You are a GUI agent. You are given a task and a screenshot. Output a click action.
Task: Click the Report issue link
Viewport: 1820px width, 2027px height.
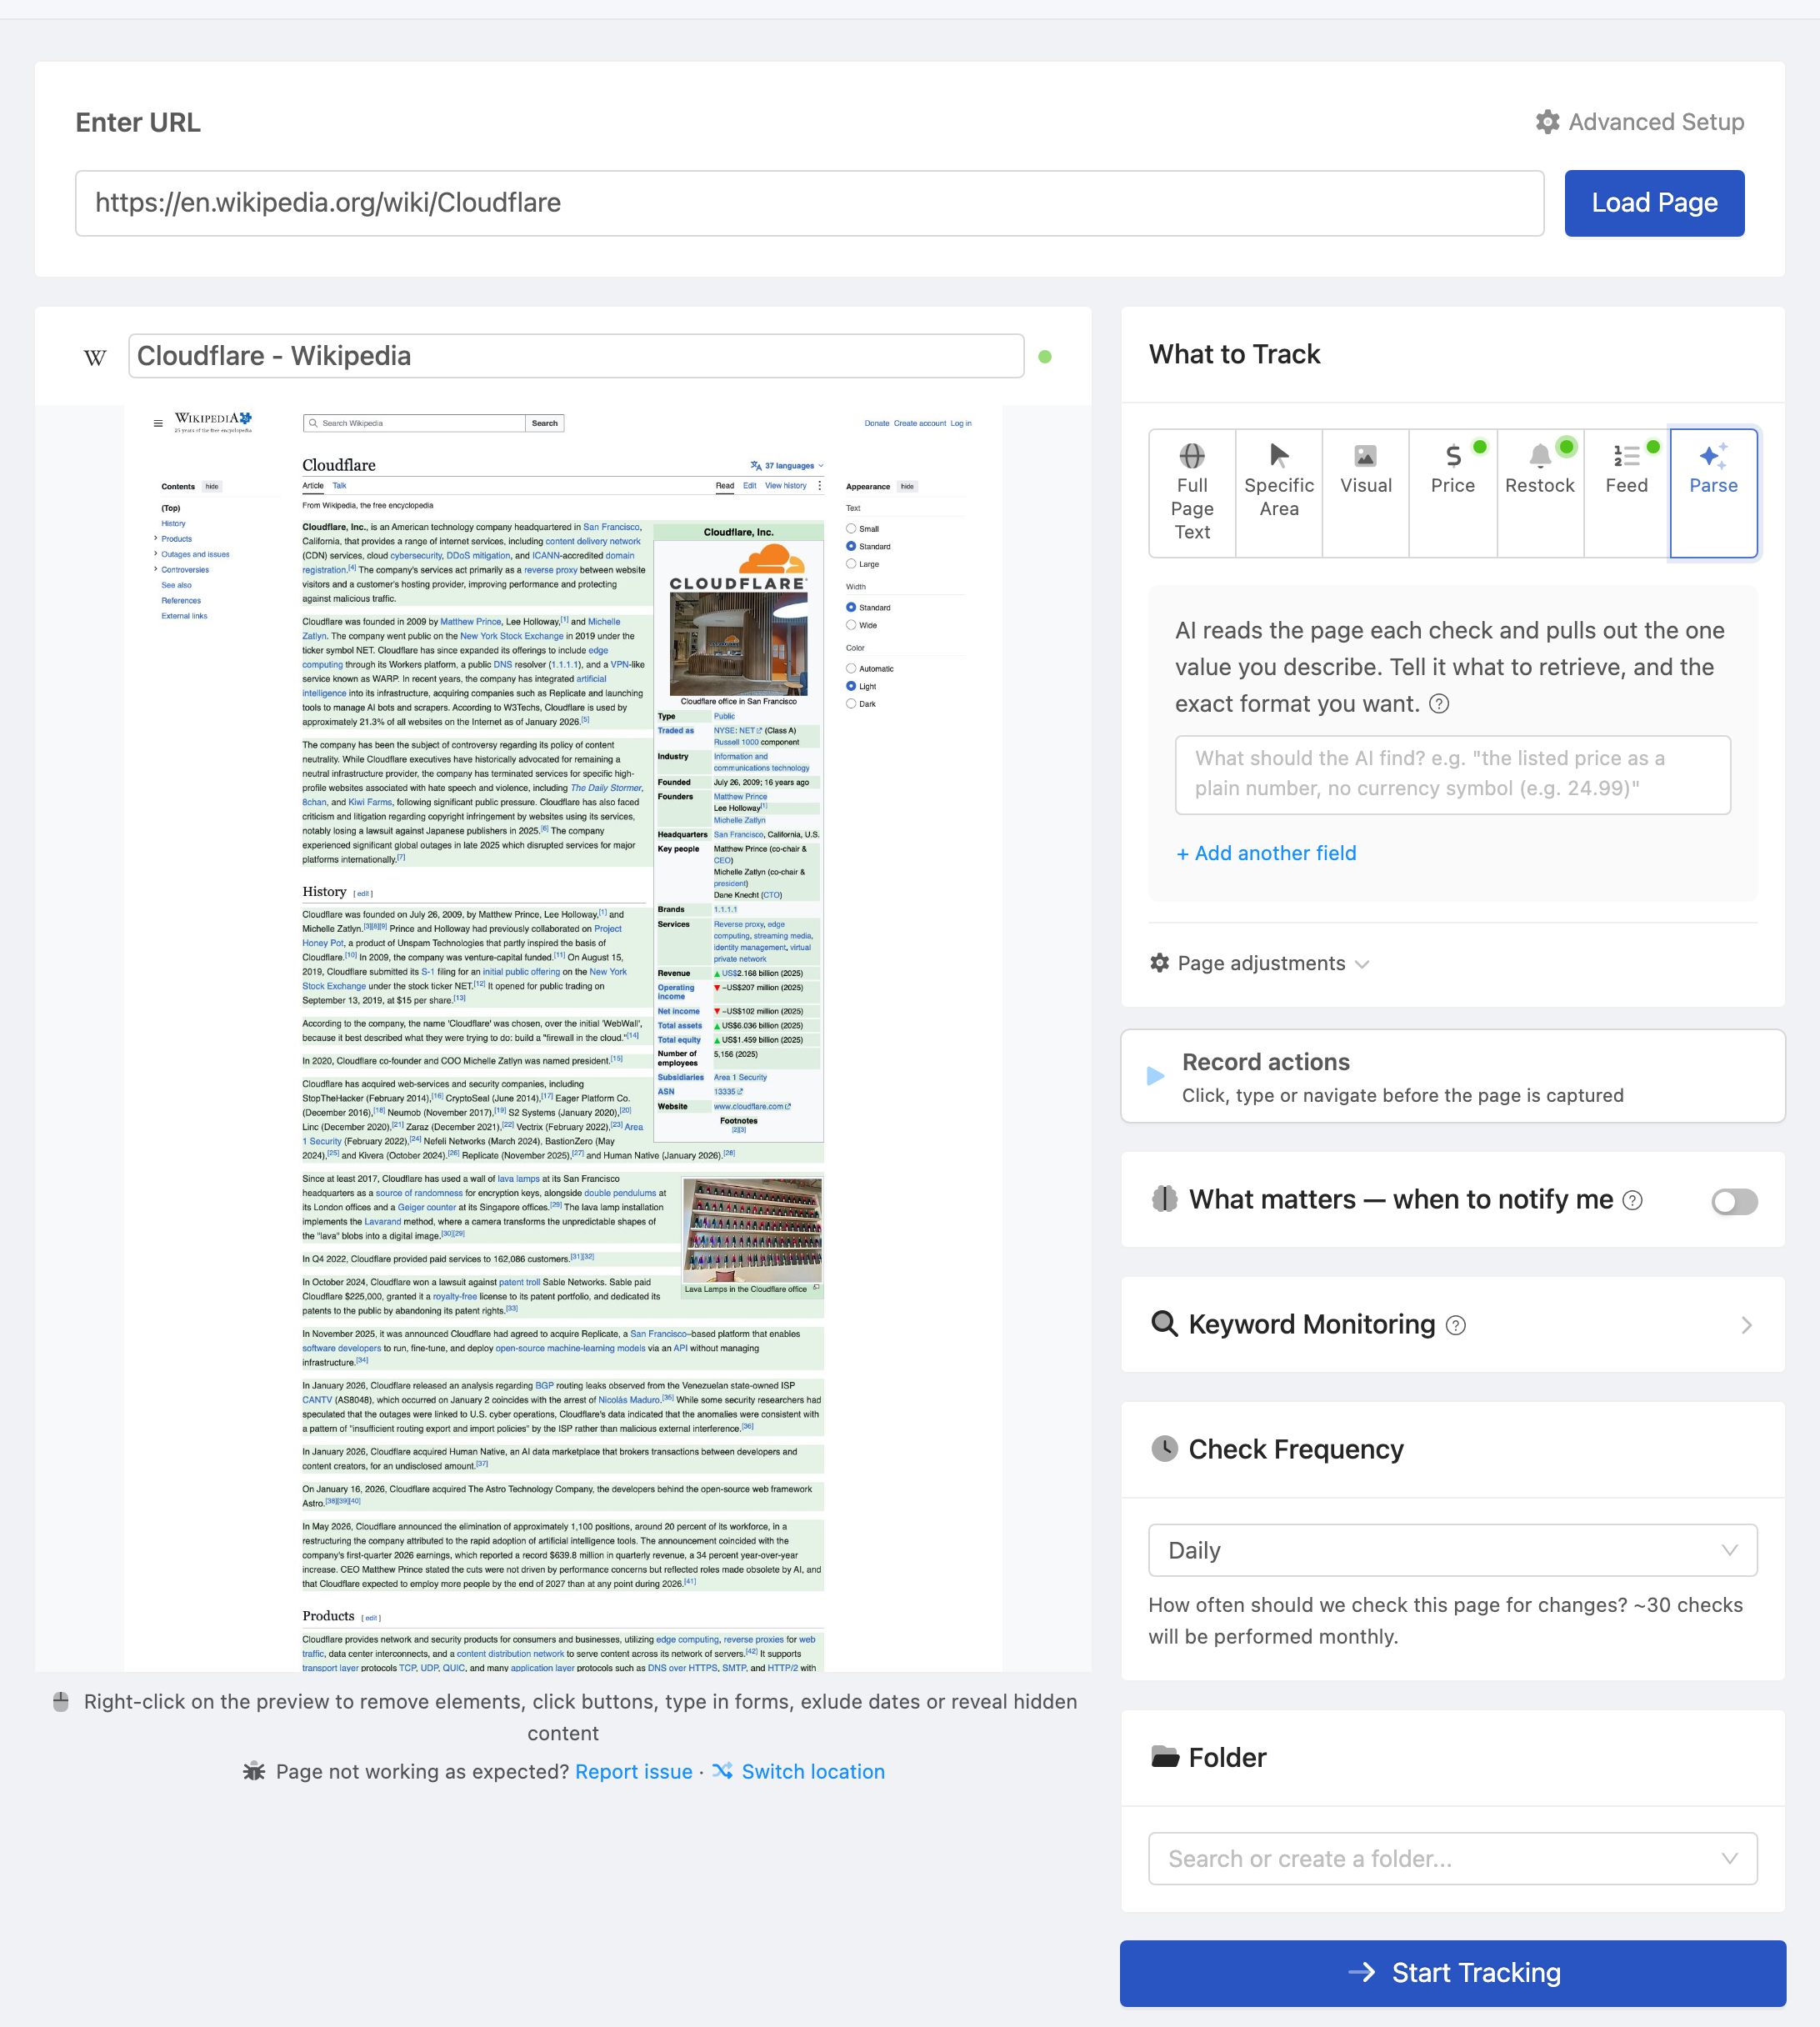634,1771
